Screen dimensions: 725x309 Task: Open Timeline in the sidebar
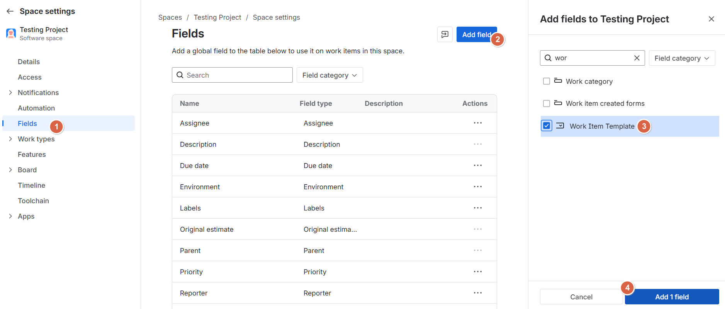pyautogui.click(x=31, y=185)
